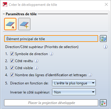
Task: Toggle Nombre des lignes d'identification et lettrages checkbox
Action: pyautogui.click(x=12, y=75)
